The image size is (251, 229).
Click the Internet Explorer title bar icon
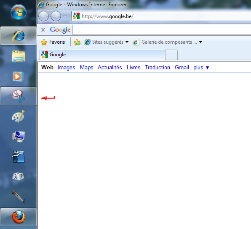click(41, 5)
